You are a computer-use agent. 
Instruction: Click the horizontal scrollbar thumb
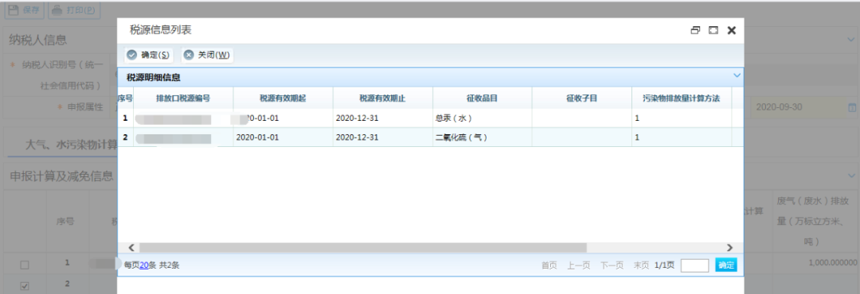(362, 247)
